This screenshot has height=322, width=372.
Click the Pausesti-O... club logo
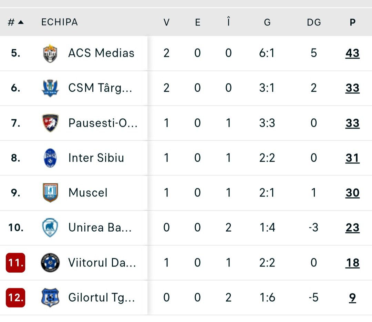[50, 123]
